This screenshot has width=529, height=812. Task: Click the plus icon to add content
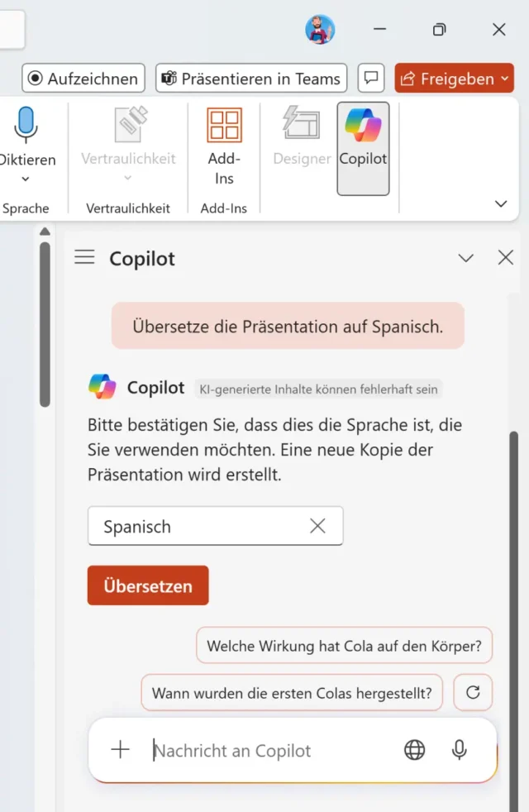121,750
